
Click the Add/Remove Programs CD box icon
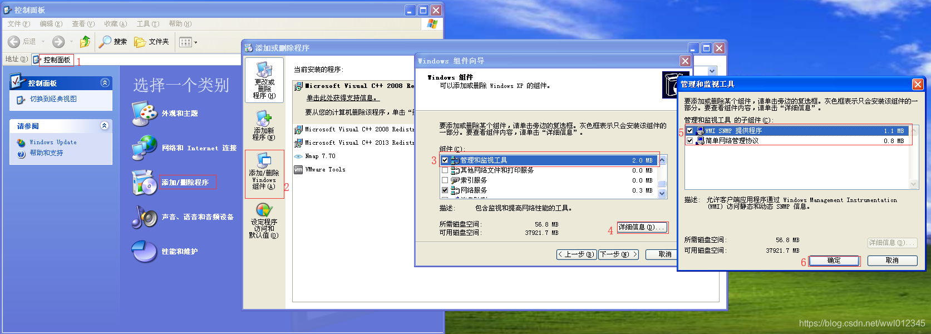click(x=145, y=183)
